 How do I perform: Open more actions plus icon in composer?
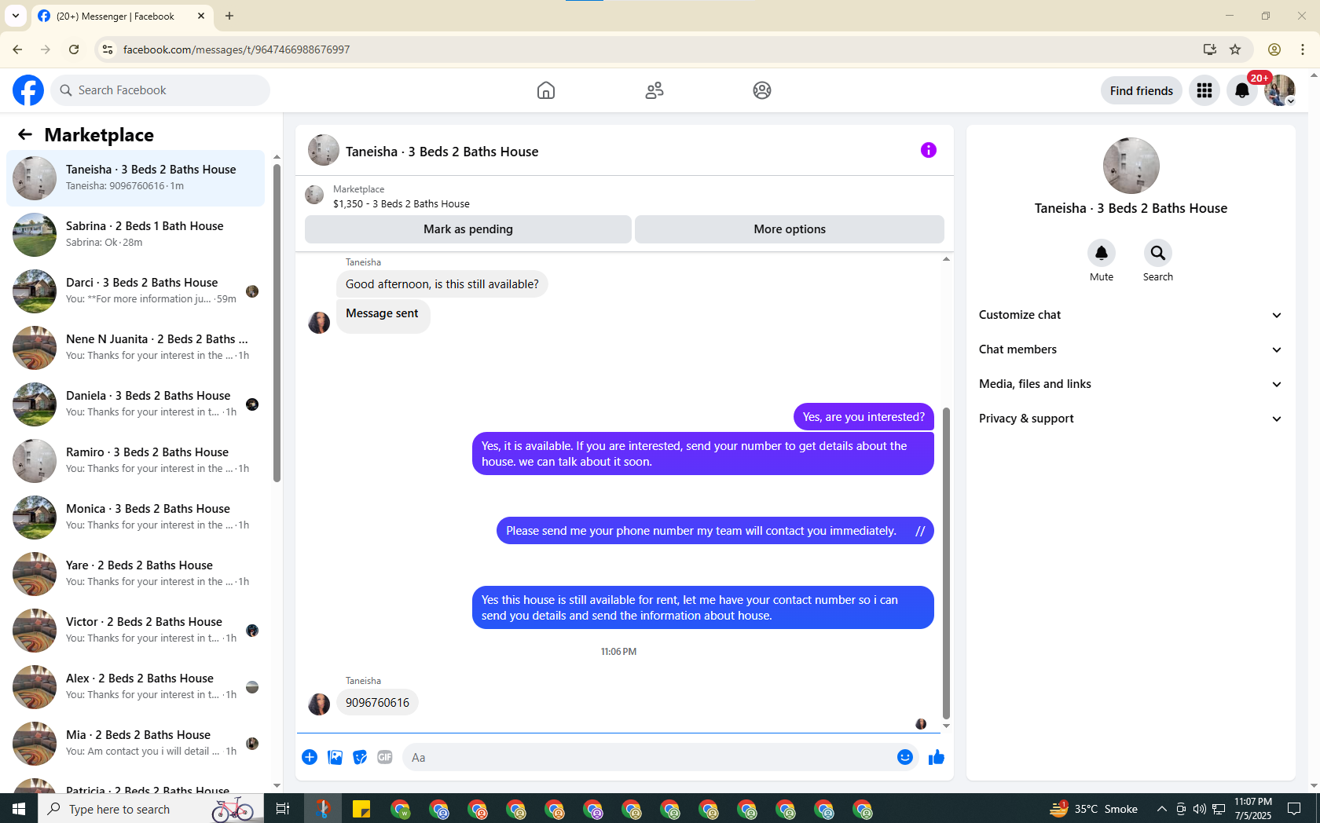click(x=310, y=757)
